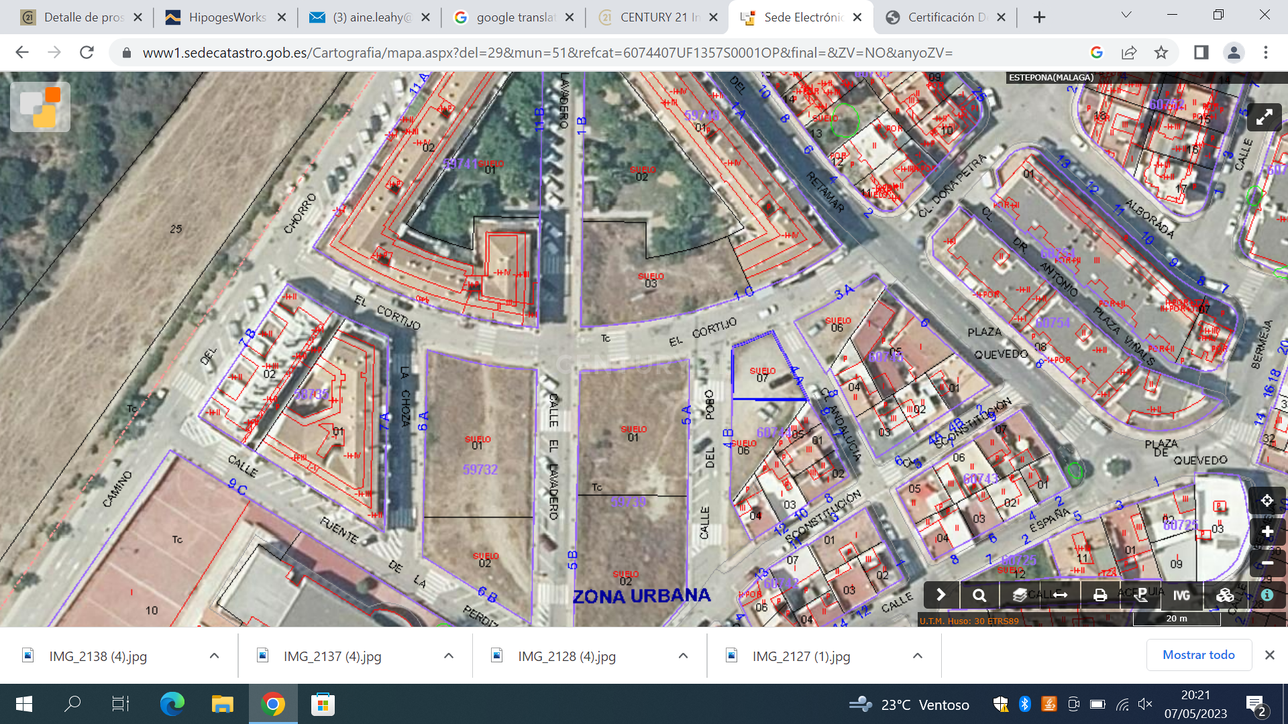Close the google translate tab
Screen dimensions: 1288x724
coord(570,17)
